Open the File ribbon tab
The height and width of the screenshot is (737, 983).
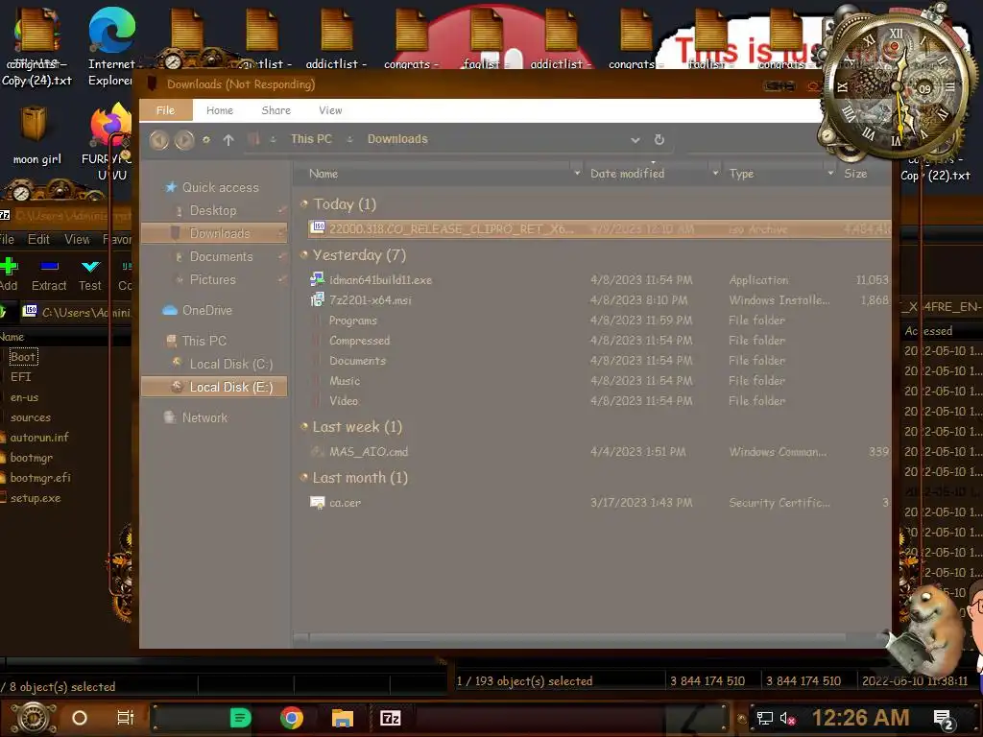(x=165, y=110)
